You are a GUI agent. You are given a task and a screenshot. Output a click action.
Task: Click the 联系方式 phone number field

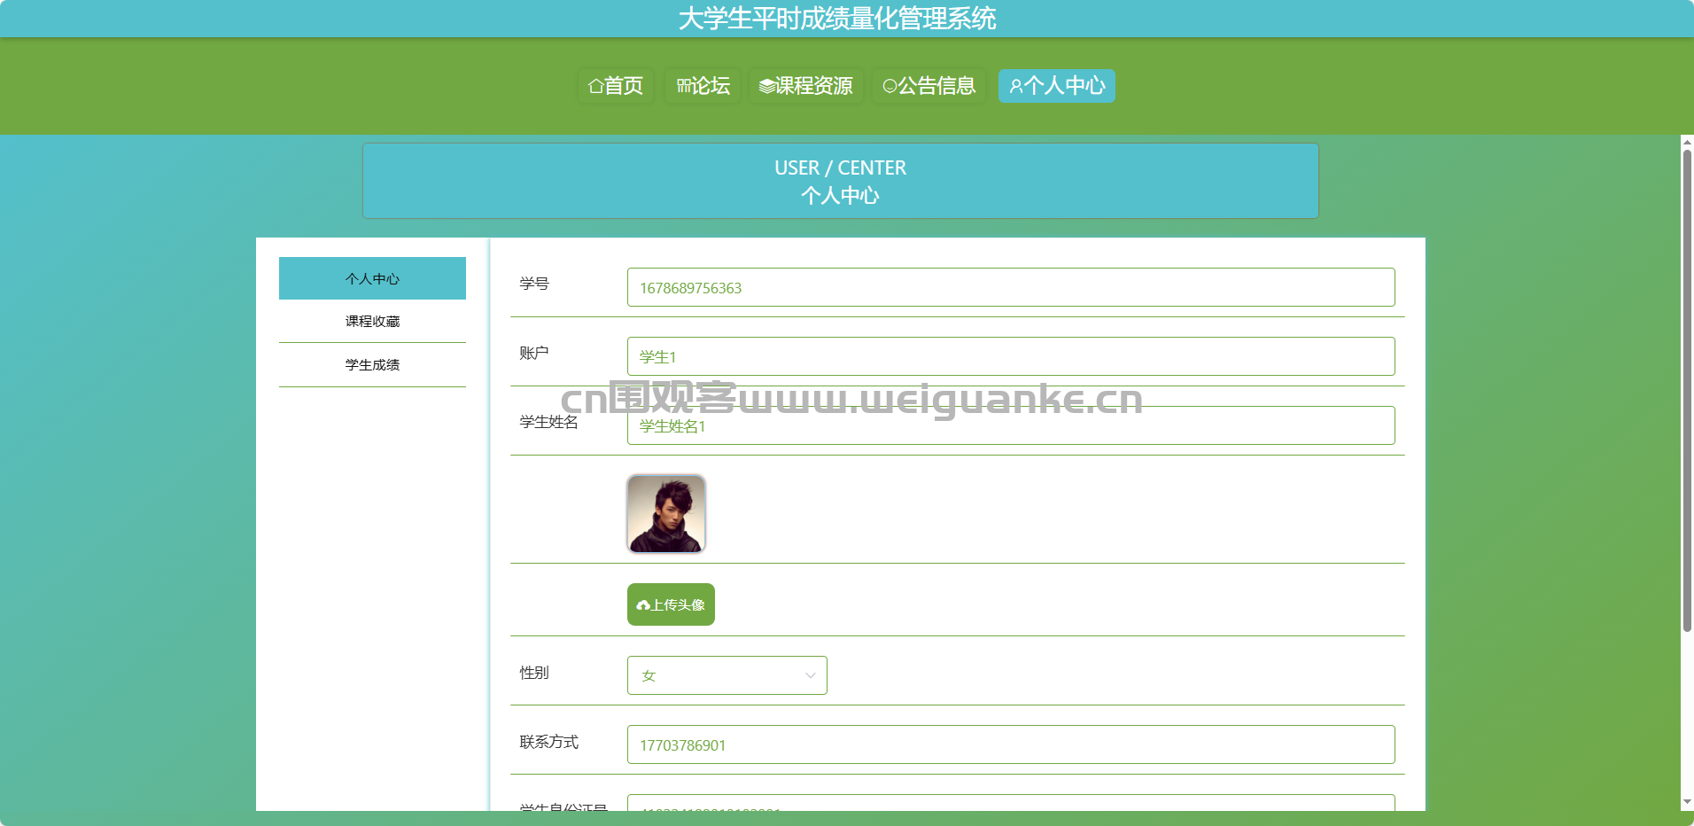(1010, 744)
